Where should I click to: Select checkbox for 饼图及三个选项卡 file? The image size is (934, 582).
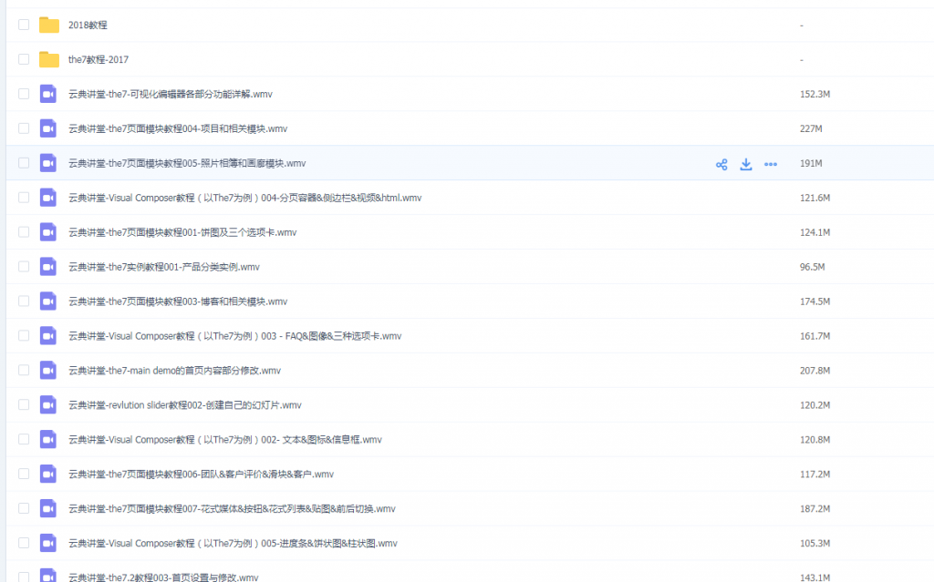(24, 232)
